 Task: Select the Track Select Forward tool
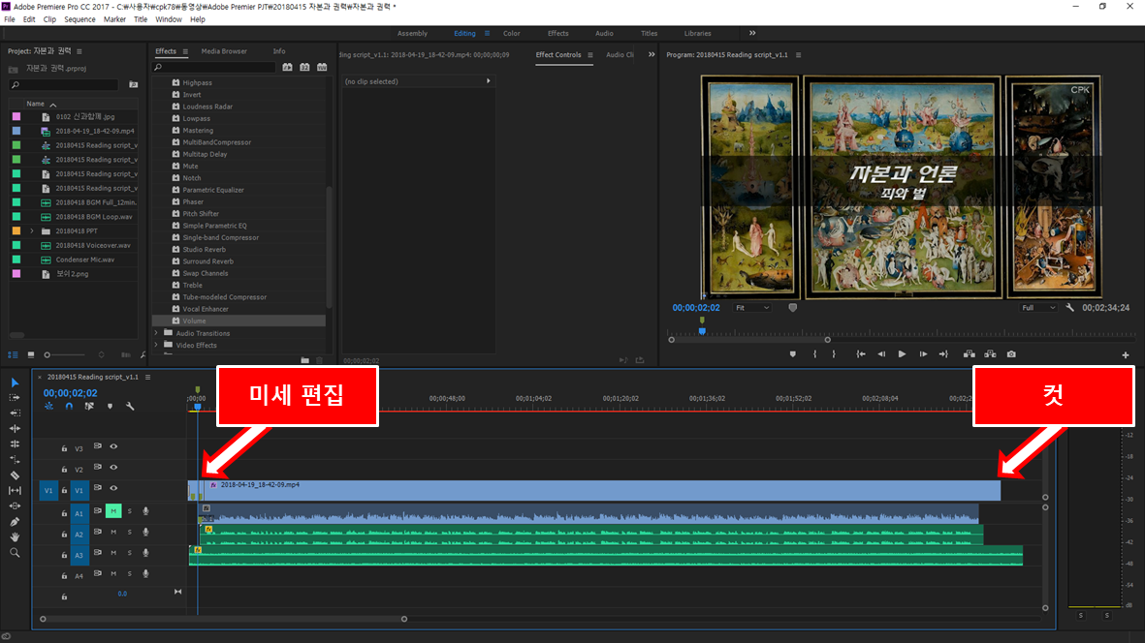click(15, 398)
